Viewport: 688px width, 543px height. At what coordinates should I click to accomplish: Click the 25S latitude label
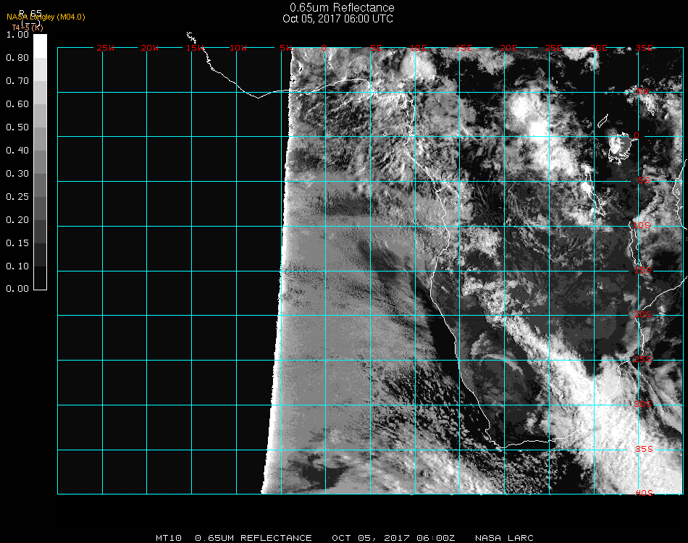[643, 359]
